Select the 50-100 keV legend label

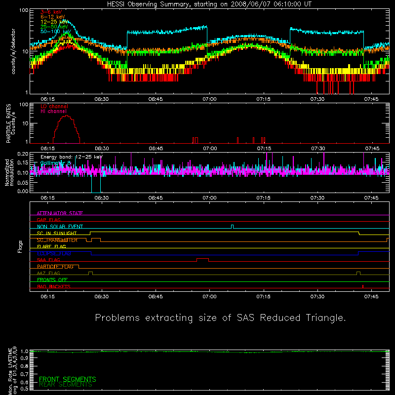click(x=56, y=32)
